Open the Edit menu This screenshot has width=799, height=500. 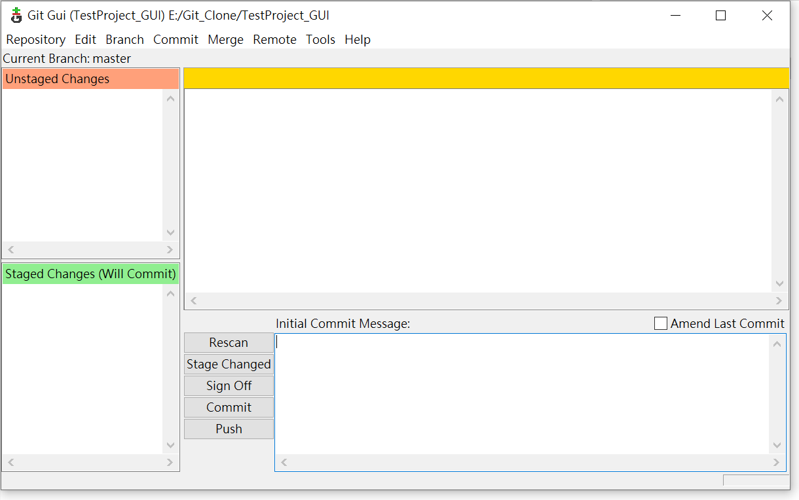tap(85, 39)
